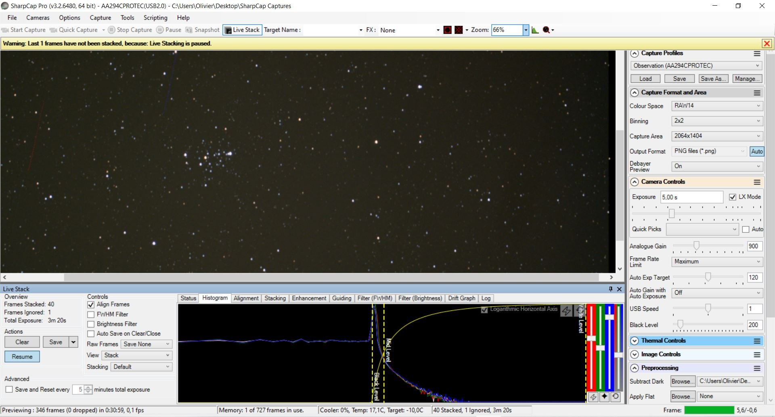The image size is (775, 417).
Task: Enable the FWHM Filter checkbox
Action: tap(91, 314)
